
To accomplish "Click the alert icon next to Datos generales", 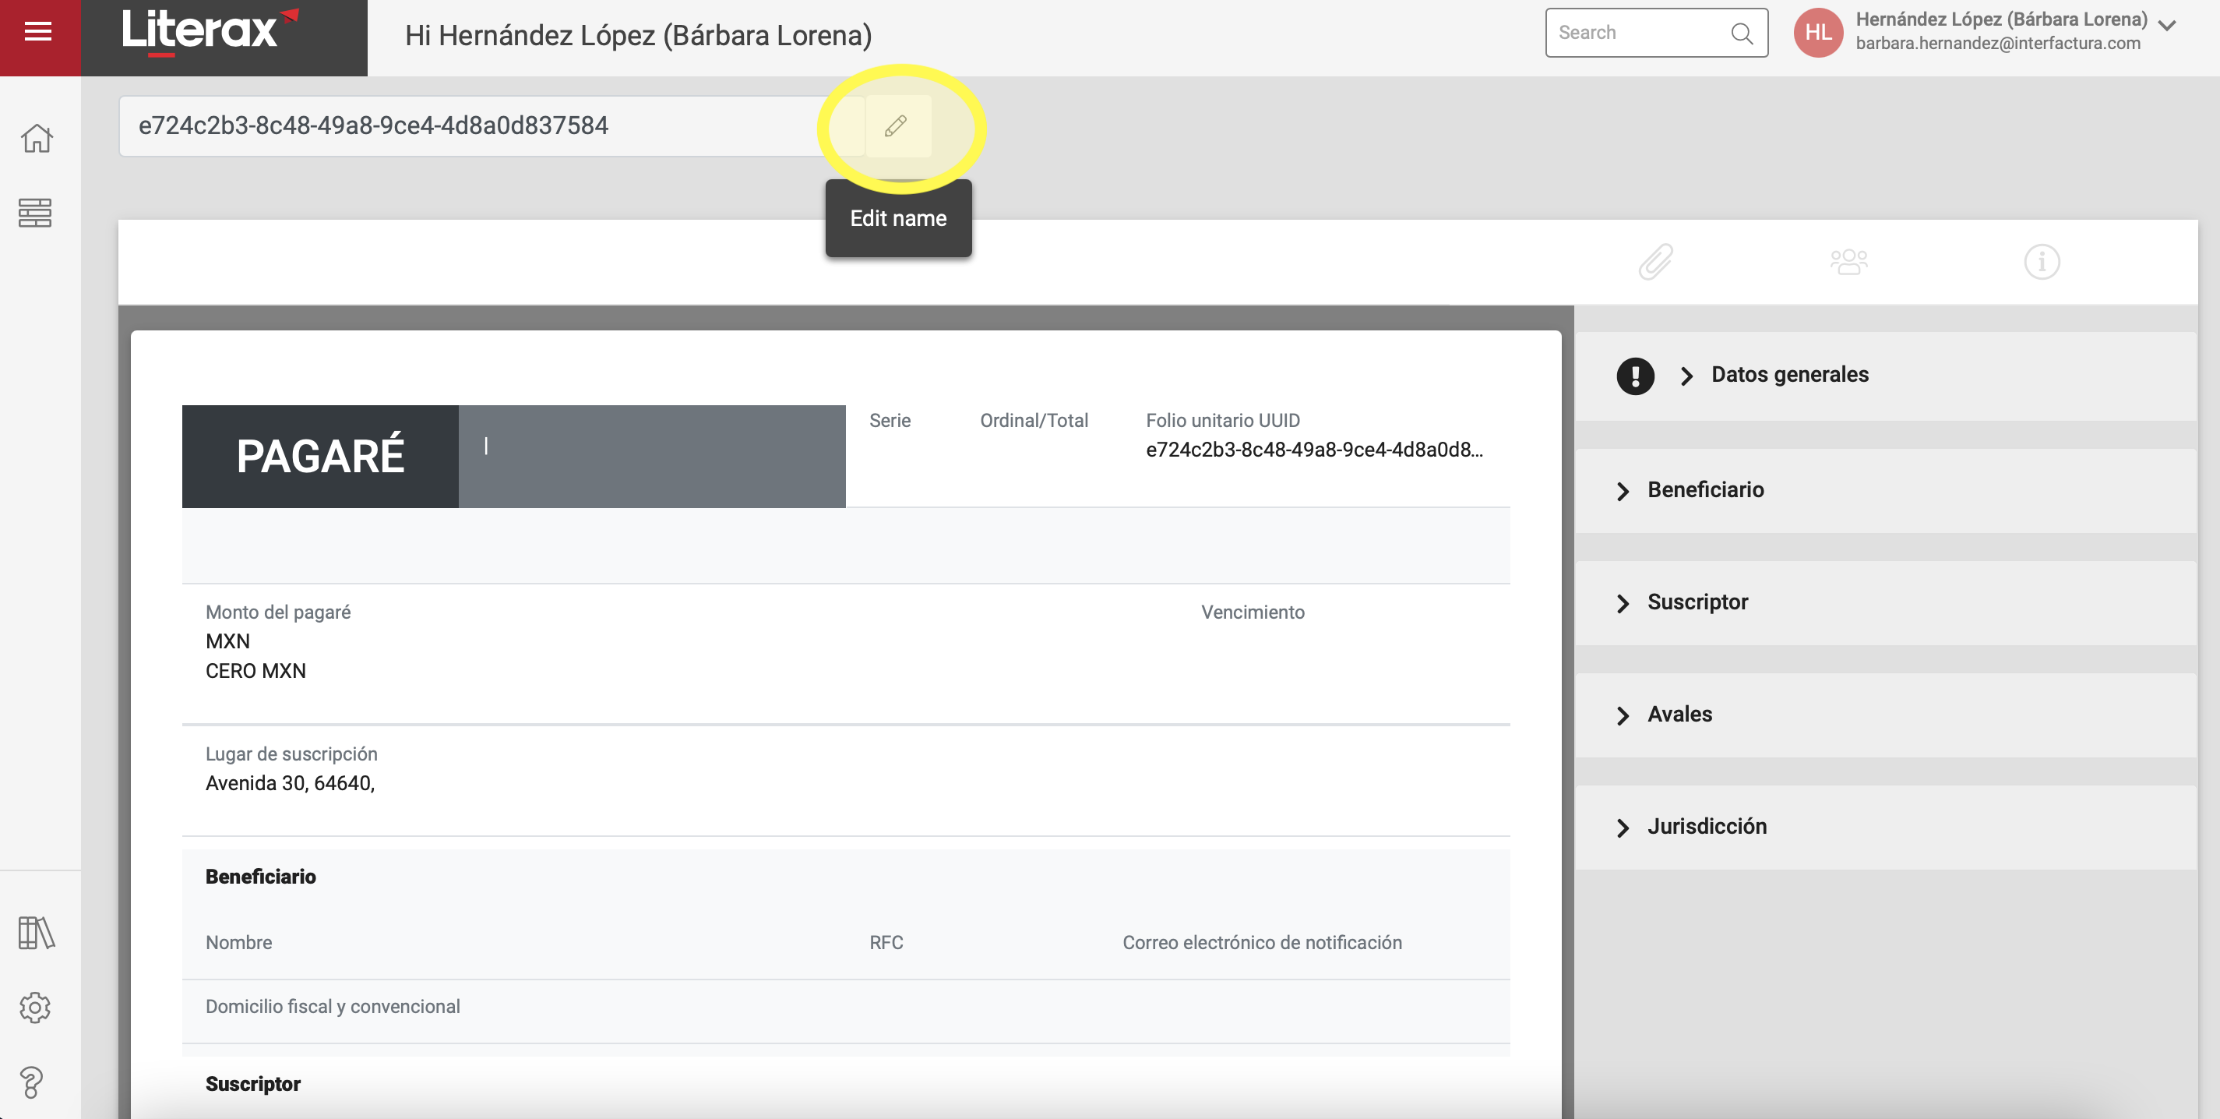I will click(1636, 376).
